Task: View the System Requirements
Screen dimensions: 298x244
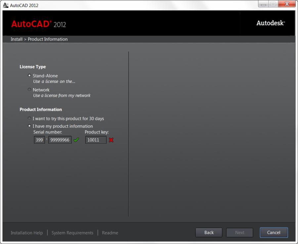Action: 72,232
